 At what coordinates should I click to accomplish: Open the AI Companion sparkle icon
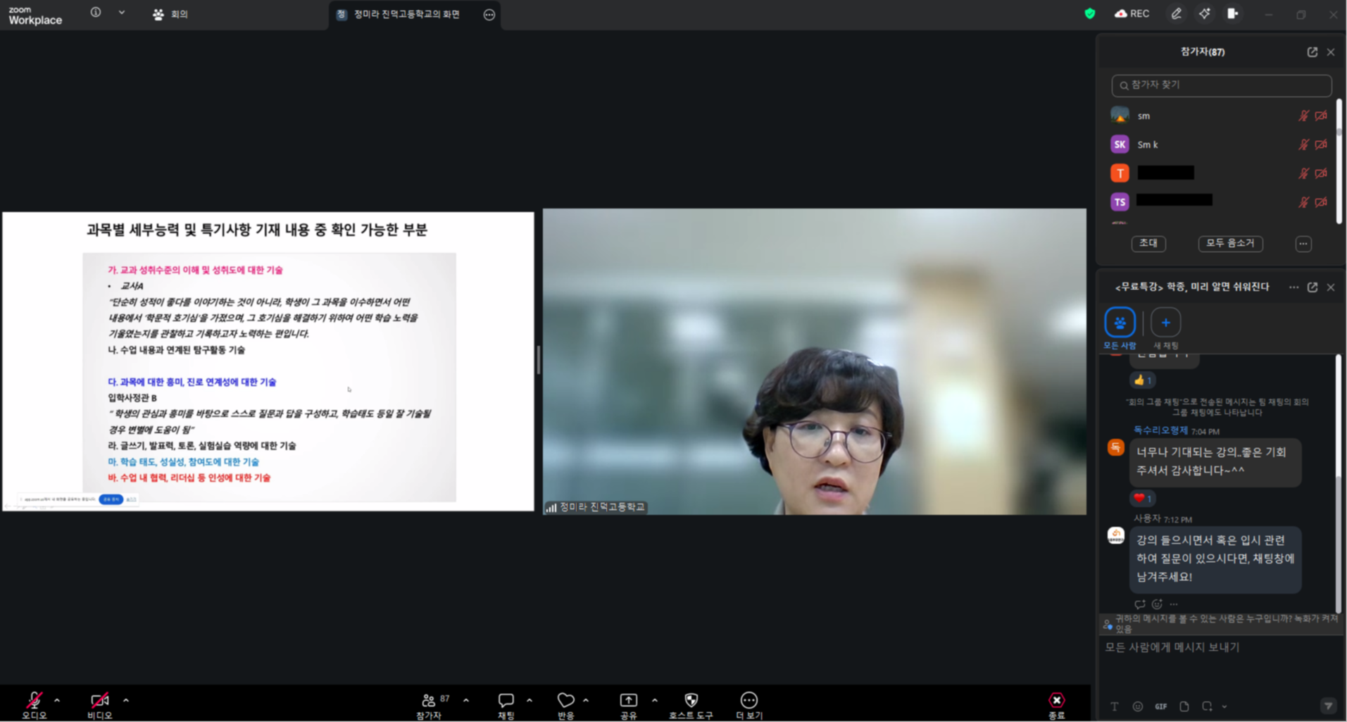coord(1205,13)
